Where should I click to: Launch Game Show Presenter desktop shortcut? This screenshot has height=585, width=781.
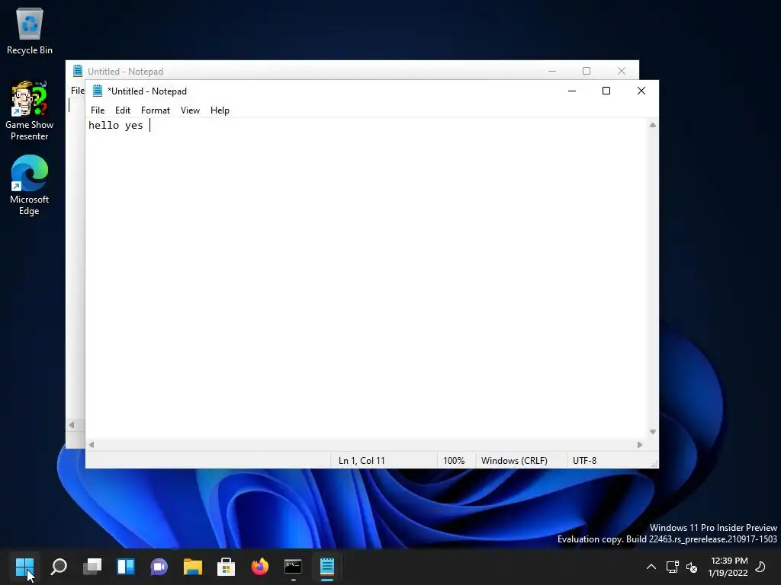pyautogui.click(x=30, y=110)
